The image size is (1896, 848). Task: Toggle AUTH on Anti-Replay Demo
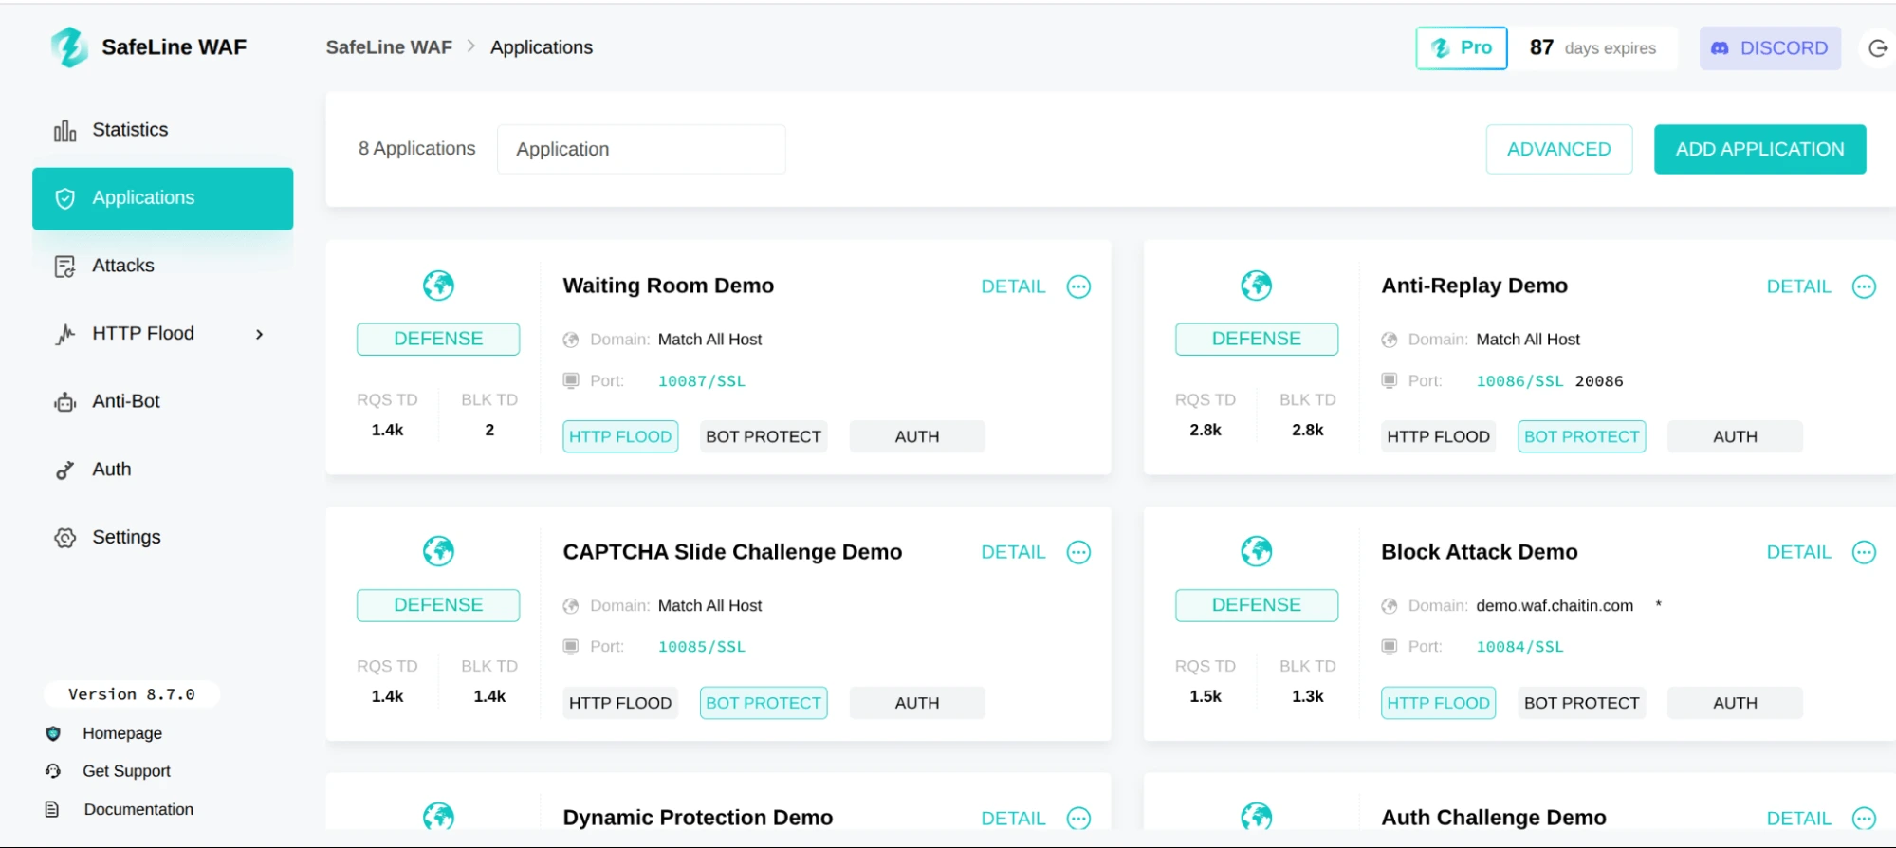(1735, 436)
